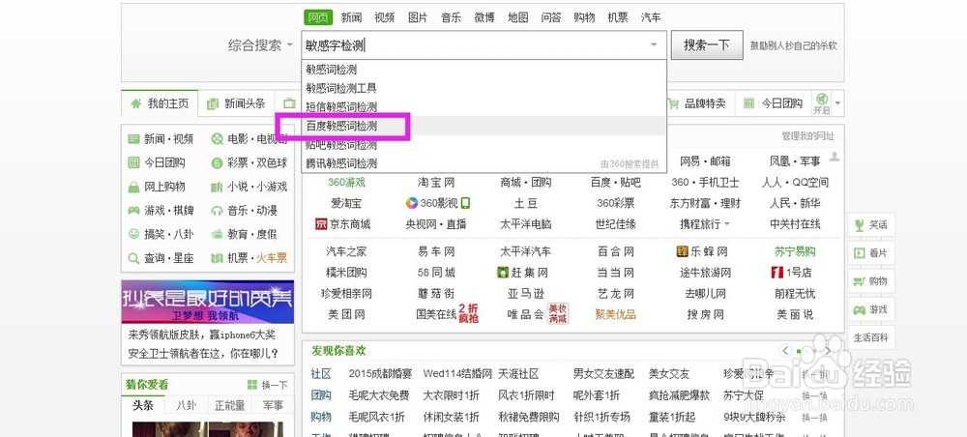Viewport: 967px width, 437px height.
Task: Click the 唯品会 link
Action: pyautogui.click(x=525, y=314)
